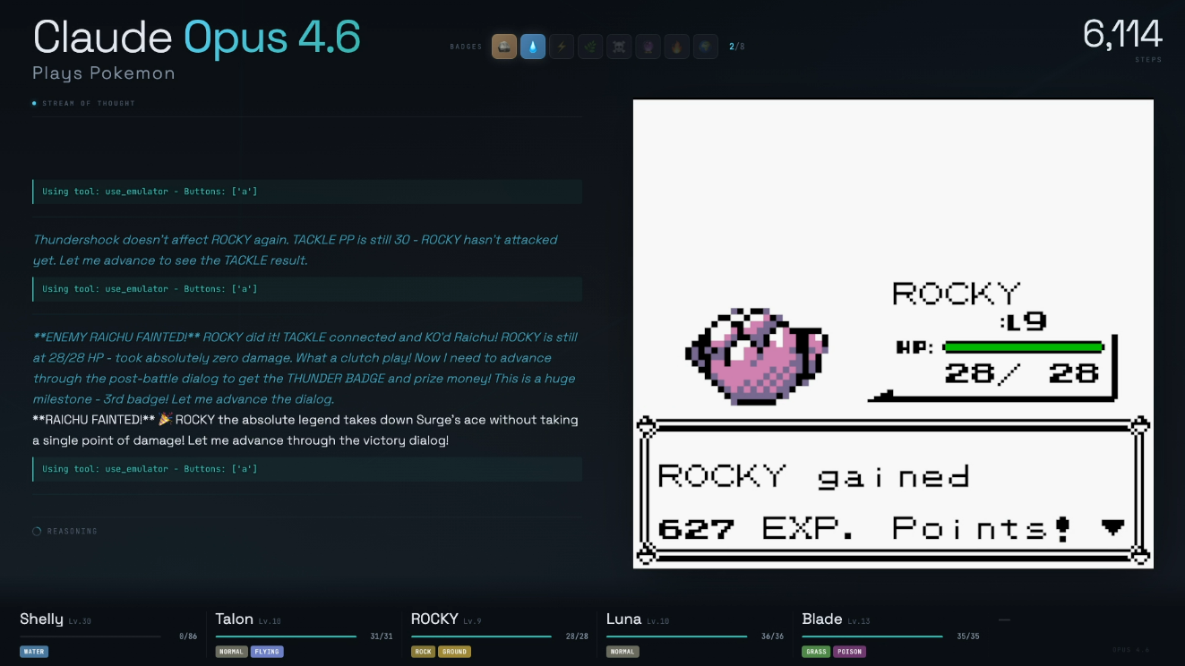The image size is (1185, 666).
Task: Select Shelly's WATER type tag
Action: click(34, 652)
